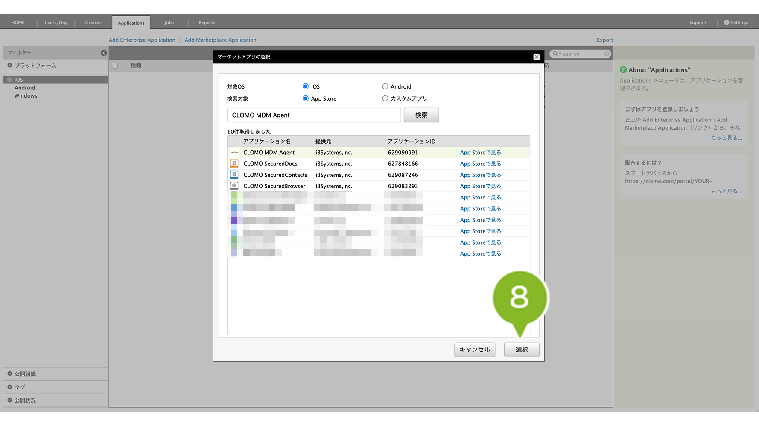Click the 検索 search button

click(x=421, y=115)
